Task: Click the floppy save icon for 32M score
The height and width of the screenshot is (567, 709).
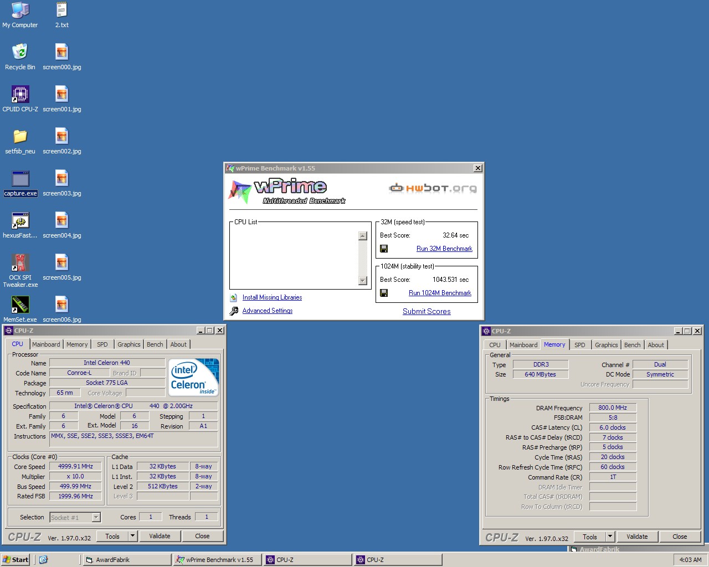Action: 384,249
